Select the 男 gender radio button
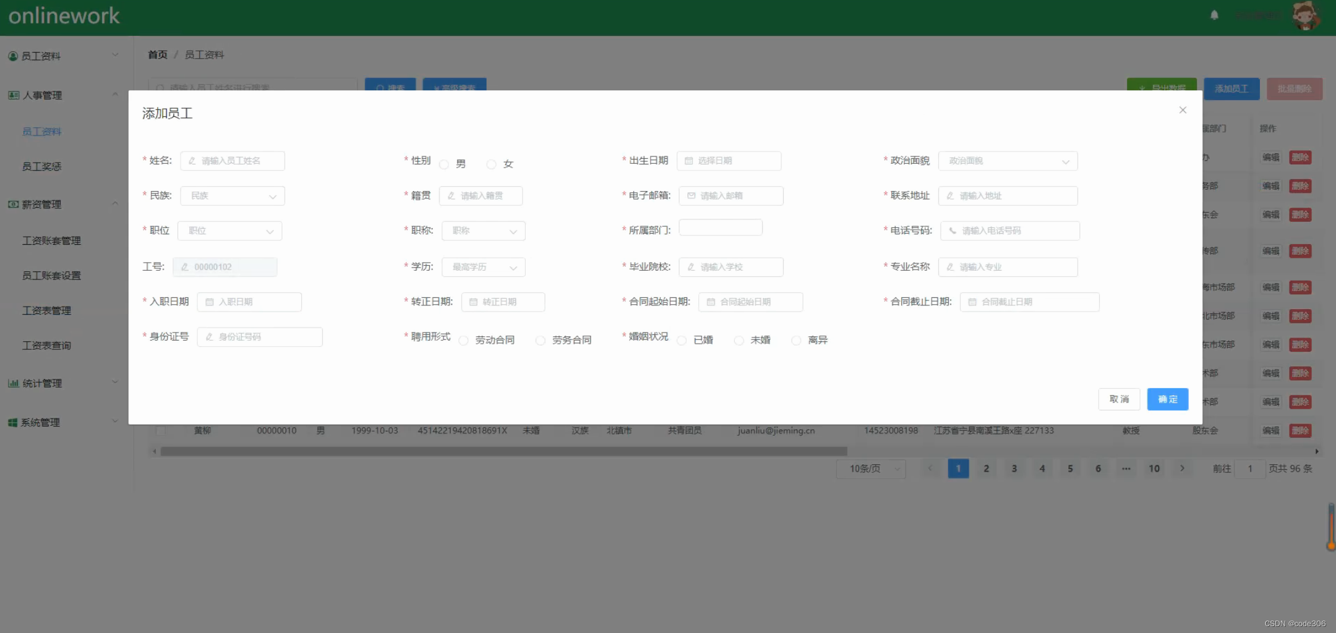This screenshot has width=1336, height=633. [x=443, y=164]
